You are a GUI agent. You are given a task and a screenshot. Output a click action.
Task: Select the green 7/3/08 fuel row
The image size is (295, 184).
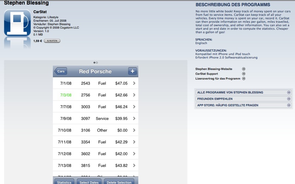(x=95, y=95)
